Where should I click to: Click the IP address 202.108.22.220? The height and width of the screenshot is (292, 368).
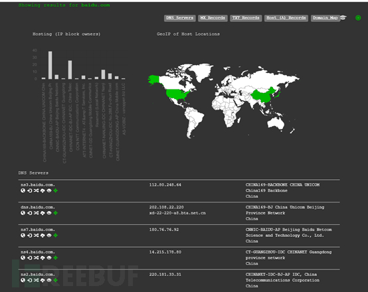pyautogui.click(x=167, y=207)
